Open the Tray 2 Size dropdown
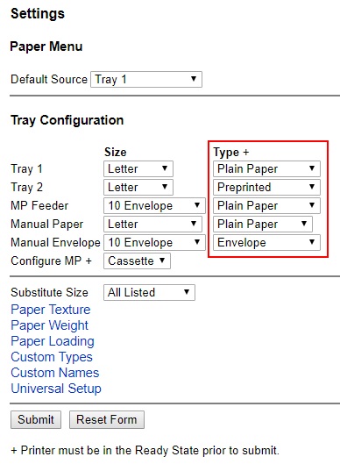Image resolution: width=340 pixels, height=464 pixels. pos(138,188)
